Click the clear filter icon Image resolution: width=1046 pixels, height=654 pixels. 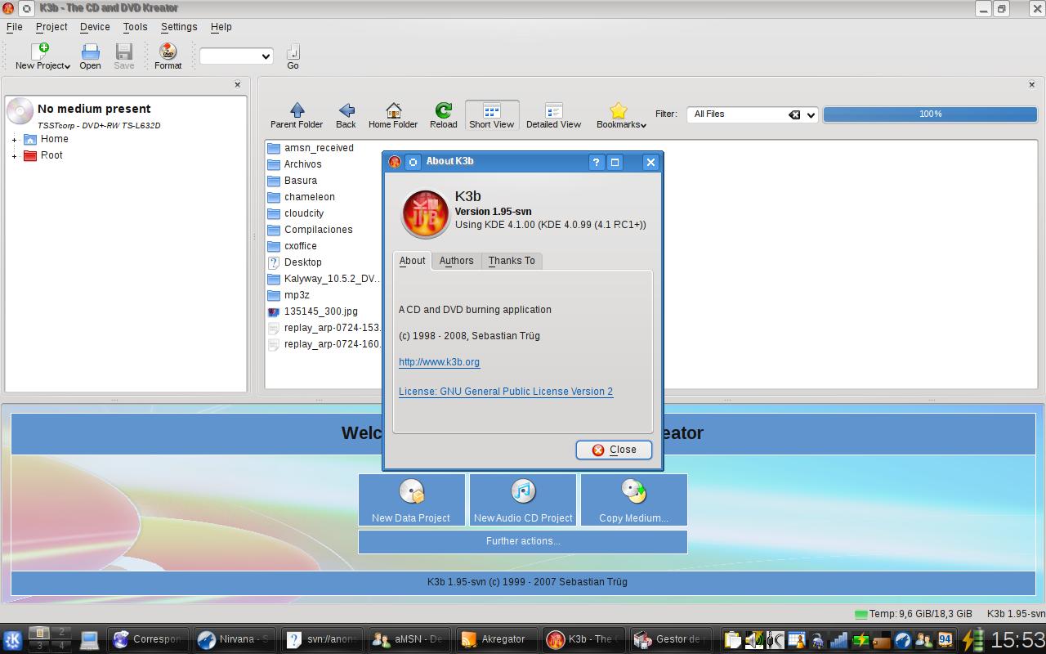click(794, 114)
